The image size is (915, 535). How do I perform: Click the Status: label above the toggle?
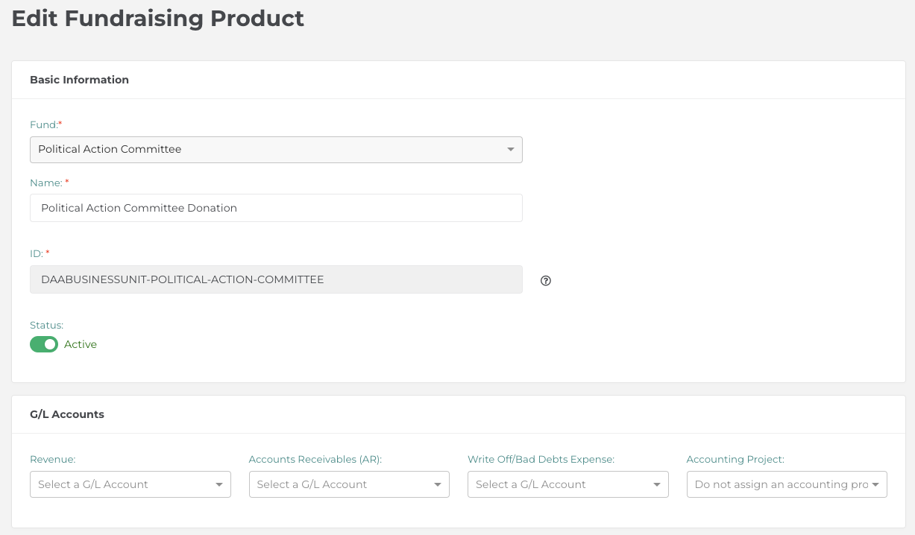pyautogui.click(x=46, y=325)
